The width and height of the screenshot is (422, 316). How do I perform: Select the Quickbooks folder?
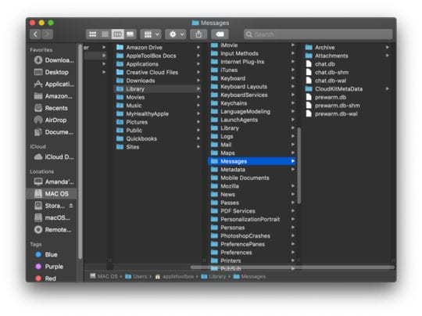[158, 138]
